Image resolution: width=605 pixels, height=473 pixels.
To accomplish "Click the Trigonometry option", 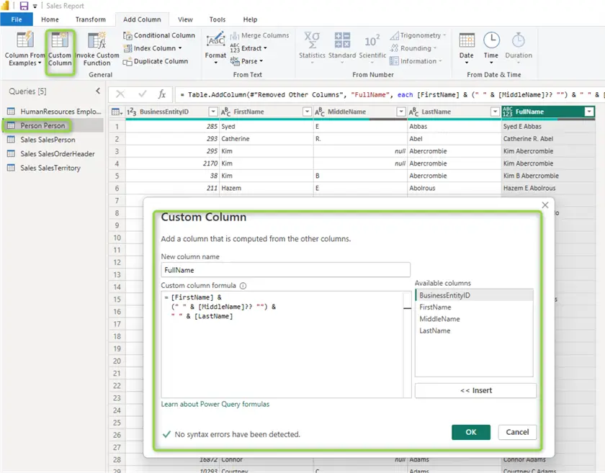I will click(418, 35).
